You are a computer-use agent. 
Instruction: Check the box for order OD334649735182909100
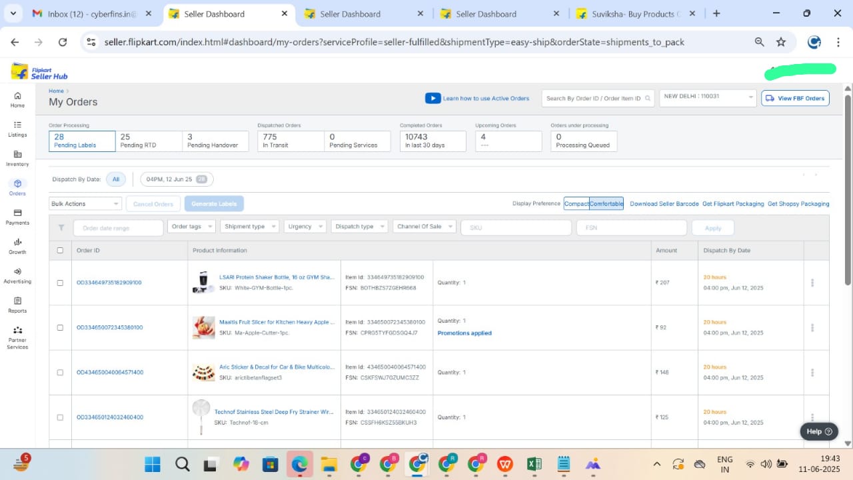pos(60,283)
